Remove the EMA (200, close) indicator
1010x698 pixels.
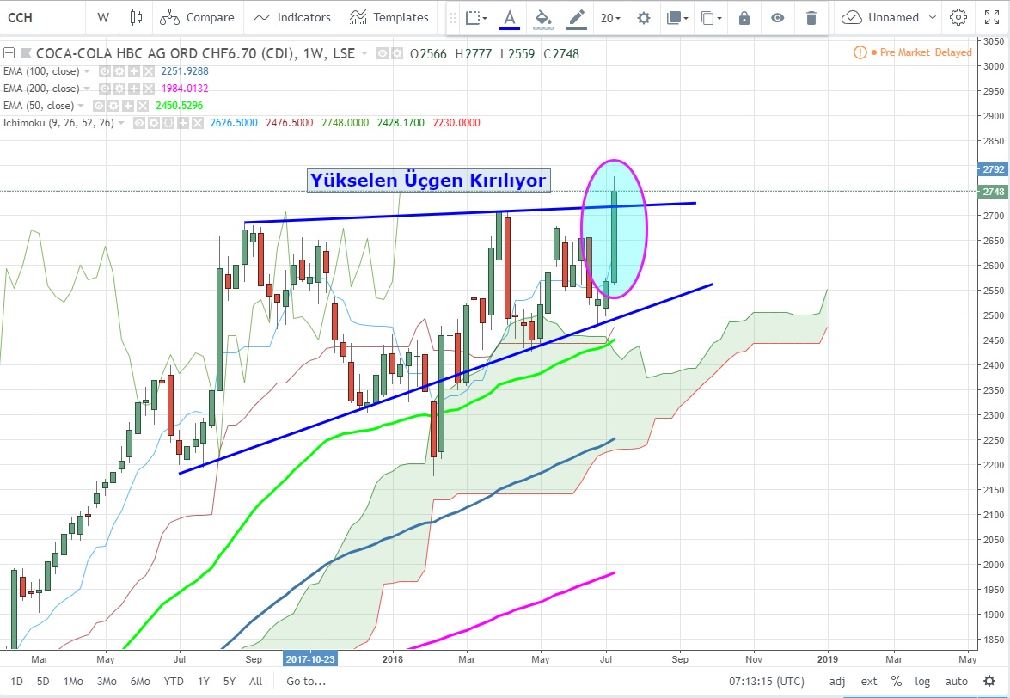[x=149, y=89]
